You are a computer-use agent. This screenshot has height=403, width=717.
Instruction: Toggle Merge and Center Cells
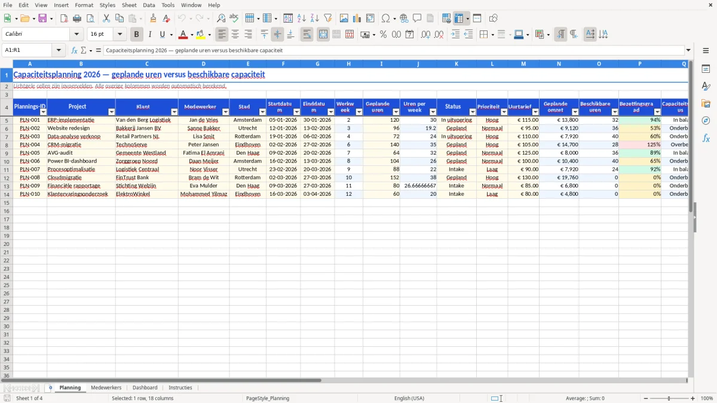tap(323, 35)
